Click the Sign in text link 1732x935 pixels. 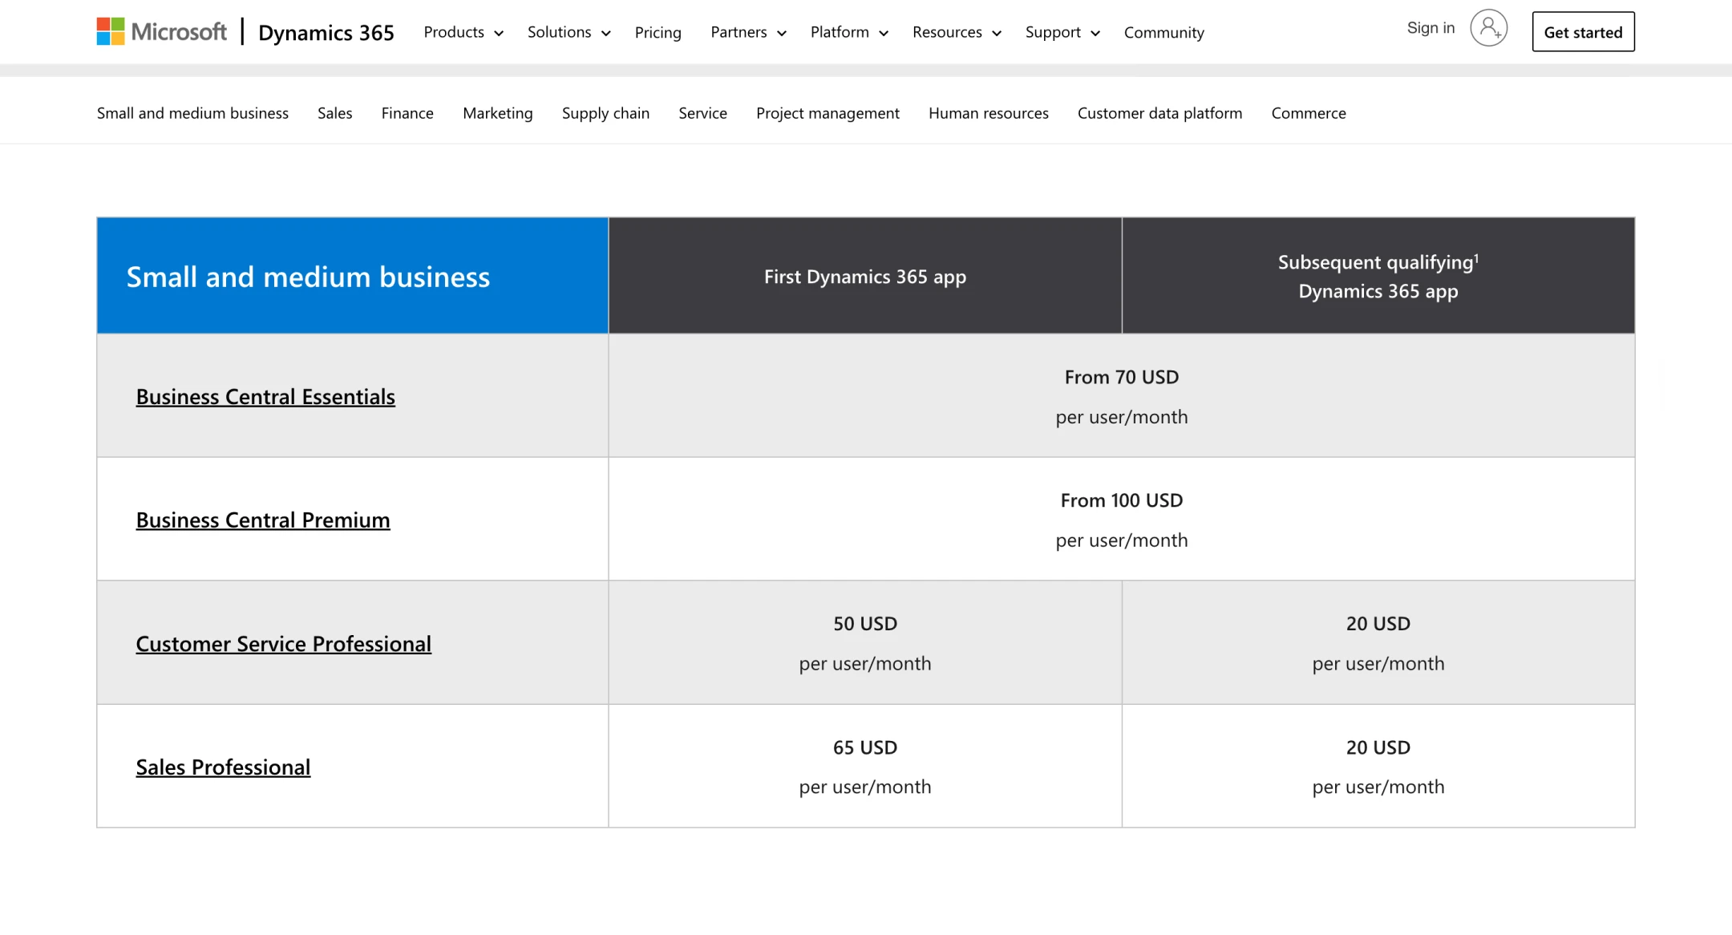[x=1431, y=28]
